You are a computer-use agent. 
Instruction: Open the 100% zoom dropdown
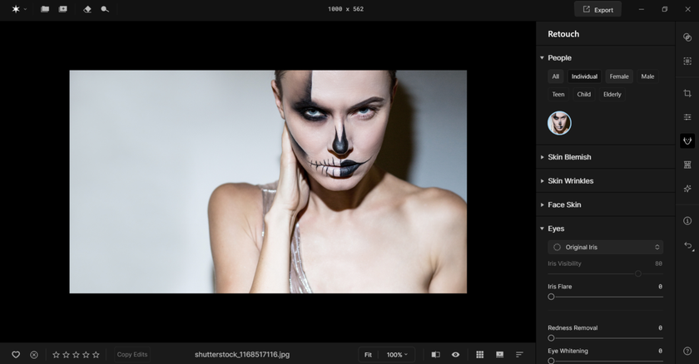click(397, 355)
